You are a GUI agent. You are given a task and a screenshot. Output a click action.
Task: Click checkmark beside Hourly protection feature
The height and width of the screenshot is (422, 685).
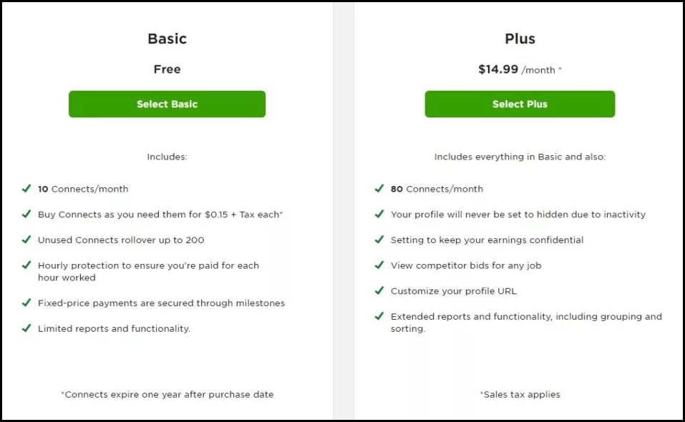26,265
